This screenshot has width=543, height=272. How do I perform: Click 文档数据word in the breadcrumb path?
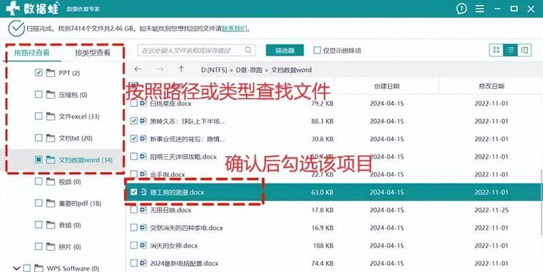292,69
